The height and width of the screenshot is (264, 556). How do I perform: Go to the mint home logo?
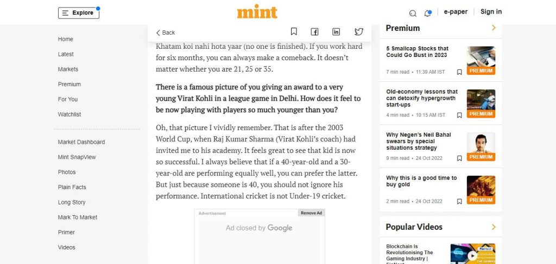pyautogui.click(x=257, y=12)
